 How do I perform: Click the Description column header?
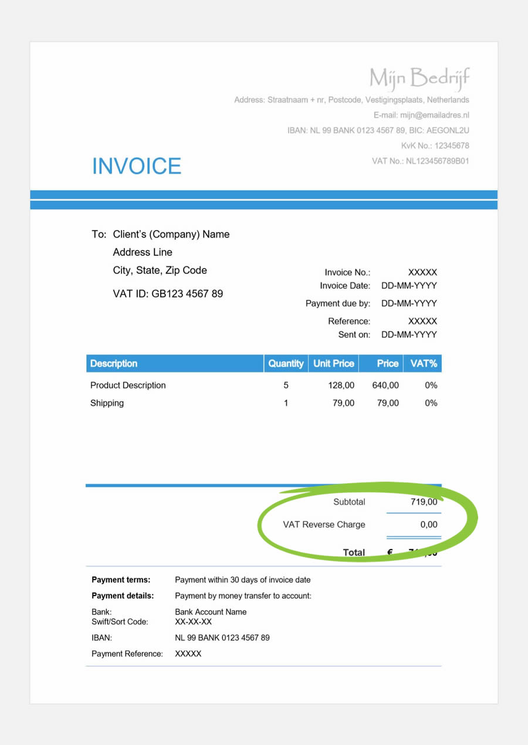click(x=175, y=364)
